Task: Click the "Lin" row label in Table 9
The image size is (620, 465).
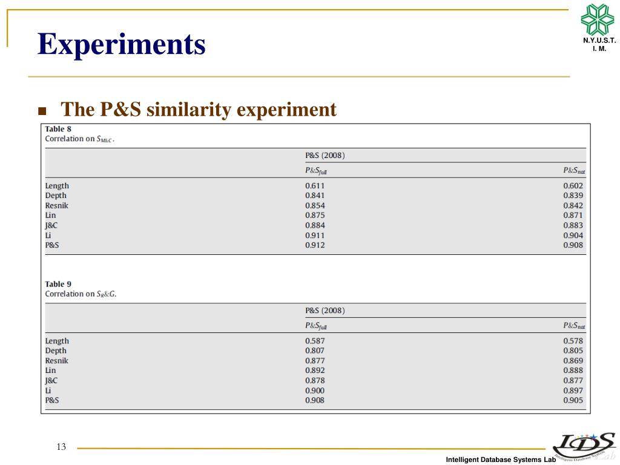Action: [51, 371]
